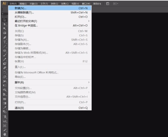Collapse the tools panel double arrow

(2, 14)
